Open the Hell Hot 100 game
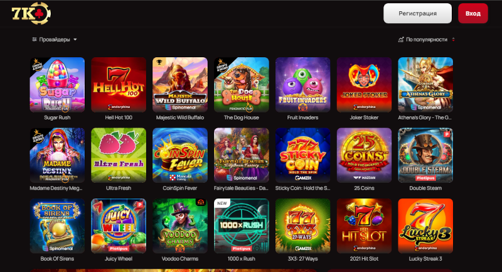502x272 pixels. [x=119, y=85]
